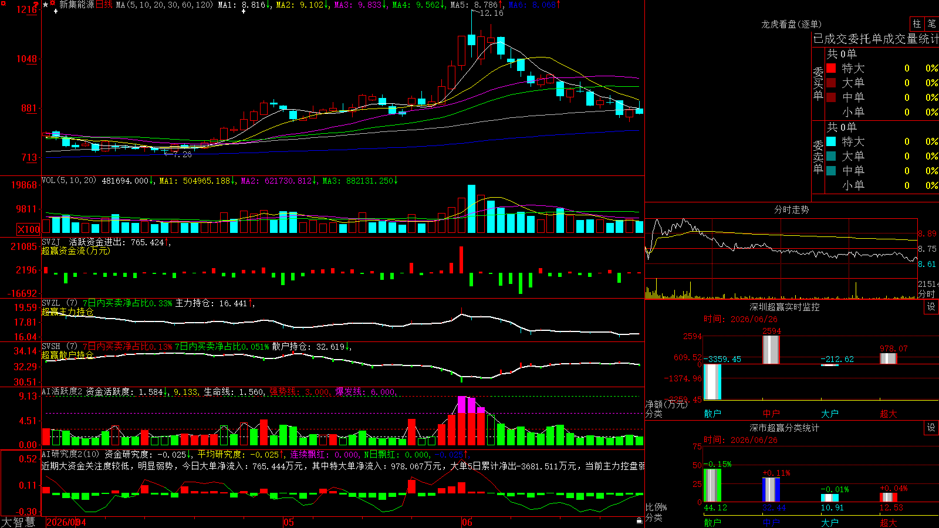Click the 超大 bar labeled 978.07

click(888, 358)
